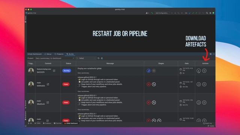Open IDE search everywhere magnifier
The width and height of the screenshot is (240, 135).
pos(207,13)
